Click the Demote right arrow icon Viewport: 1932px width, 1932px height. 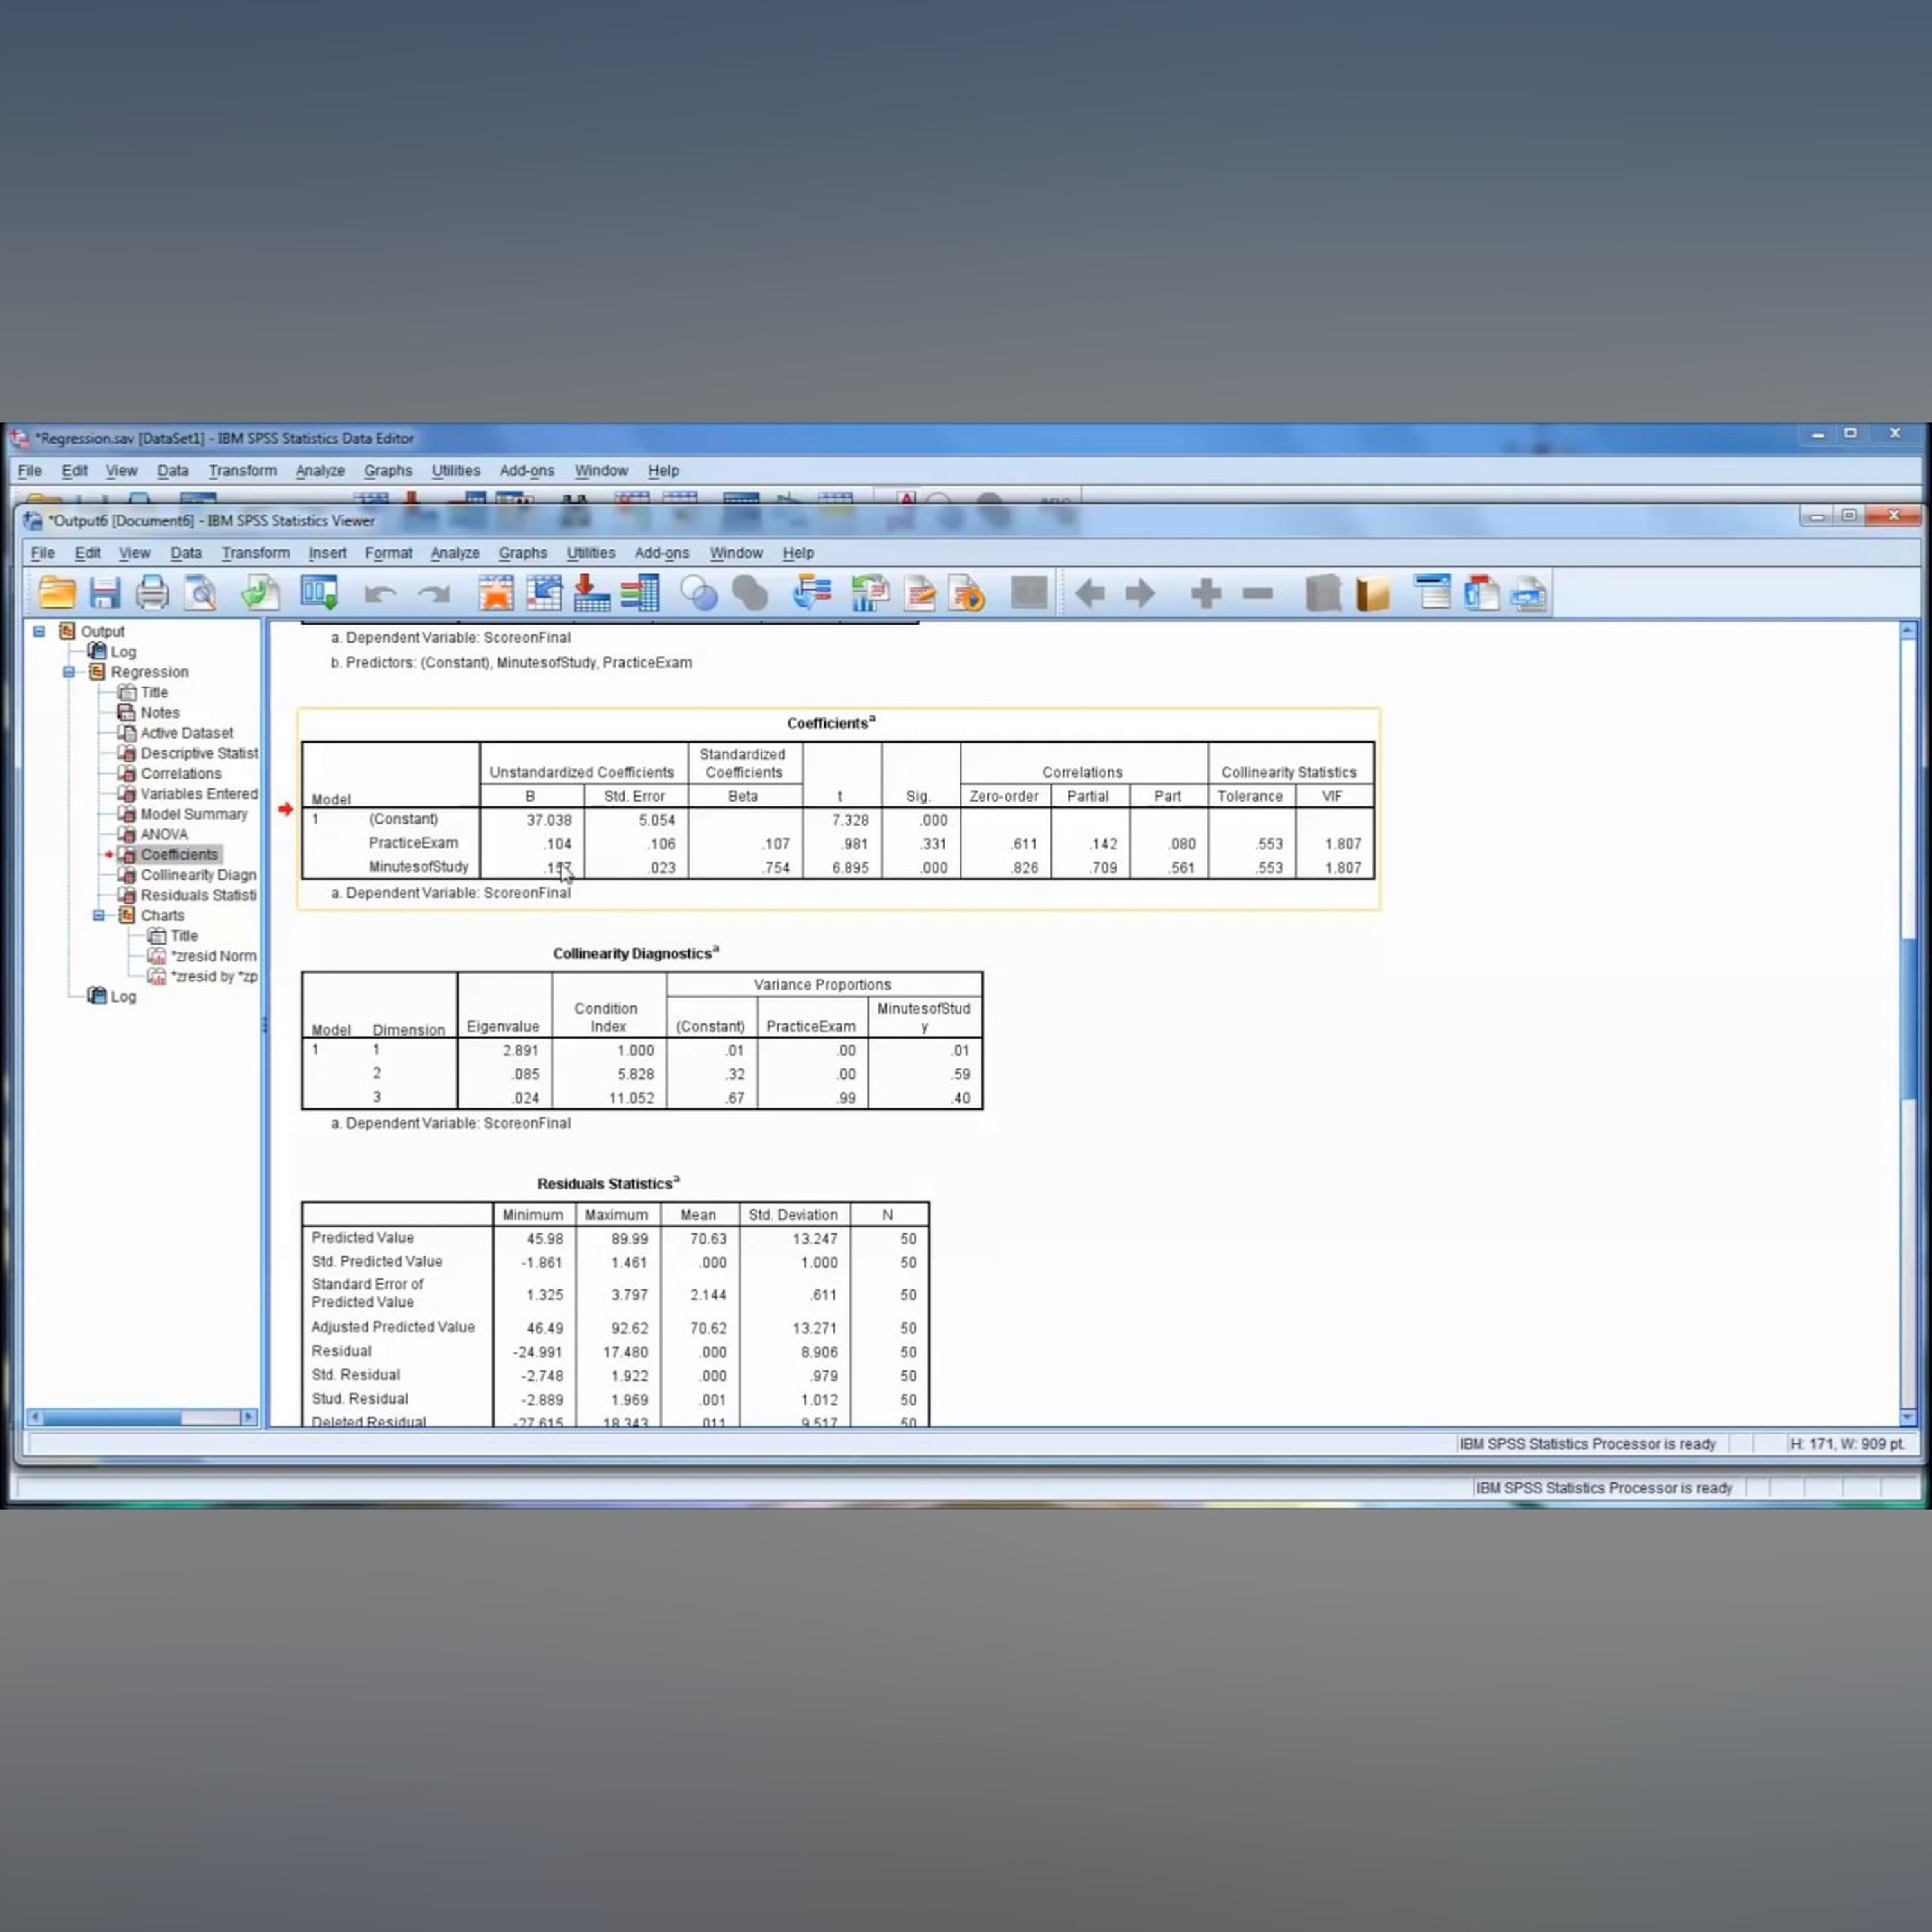[1140, 594]
